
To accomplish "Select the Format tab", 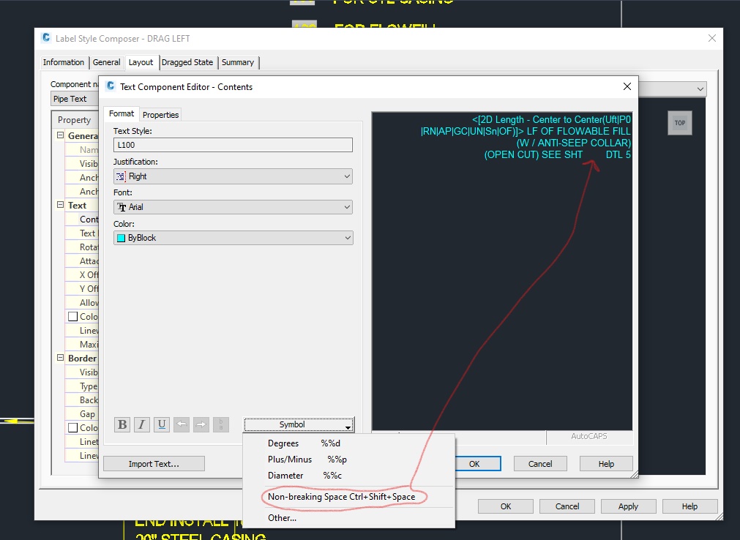I will coord(122,113).
